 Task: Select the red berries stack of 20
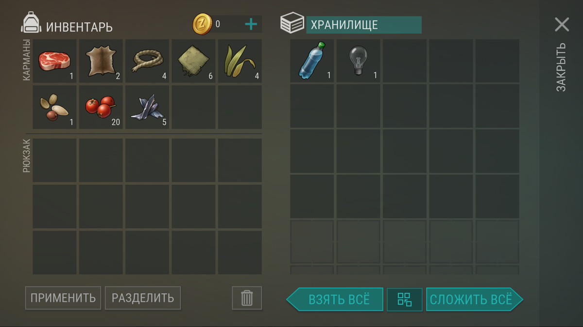tap(101, 107)
